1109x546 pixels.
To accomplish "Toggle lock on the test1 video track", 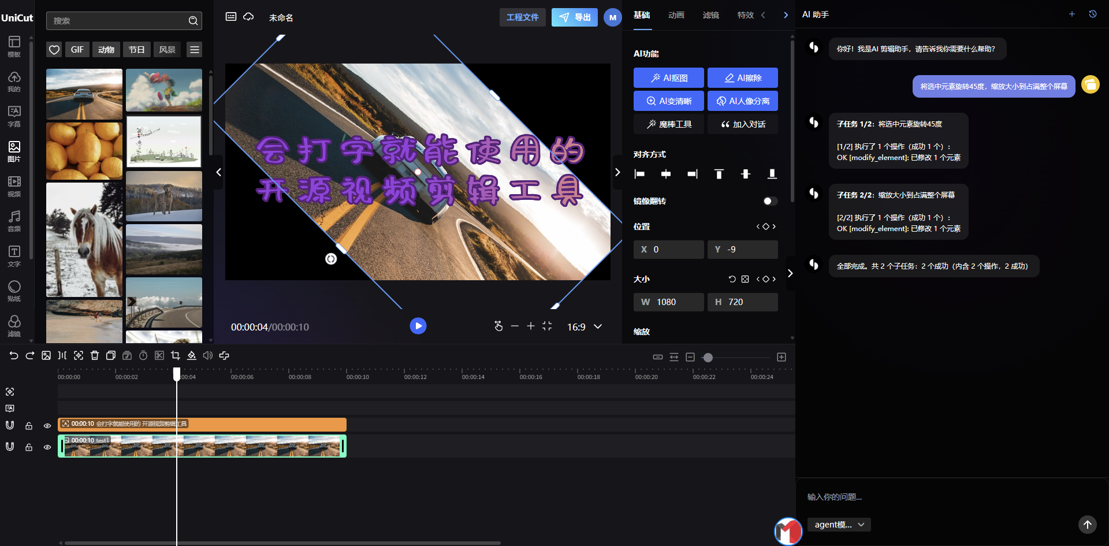I will (x=29, y=447).
